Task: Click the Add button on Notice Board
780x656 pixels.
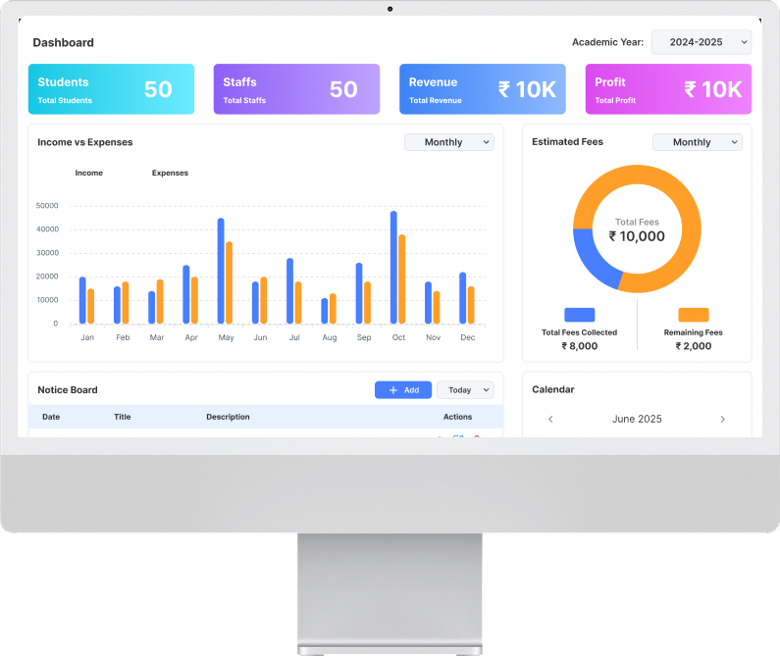Action: pos(403,390)
